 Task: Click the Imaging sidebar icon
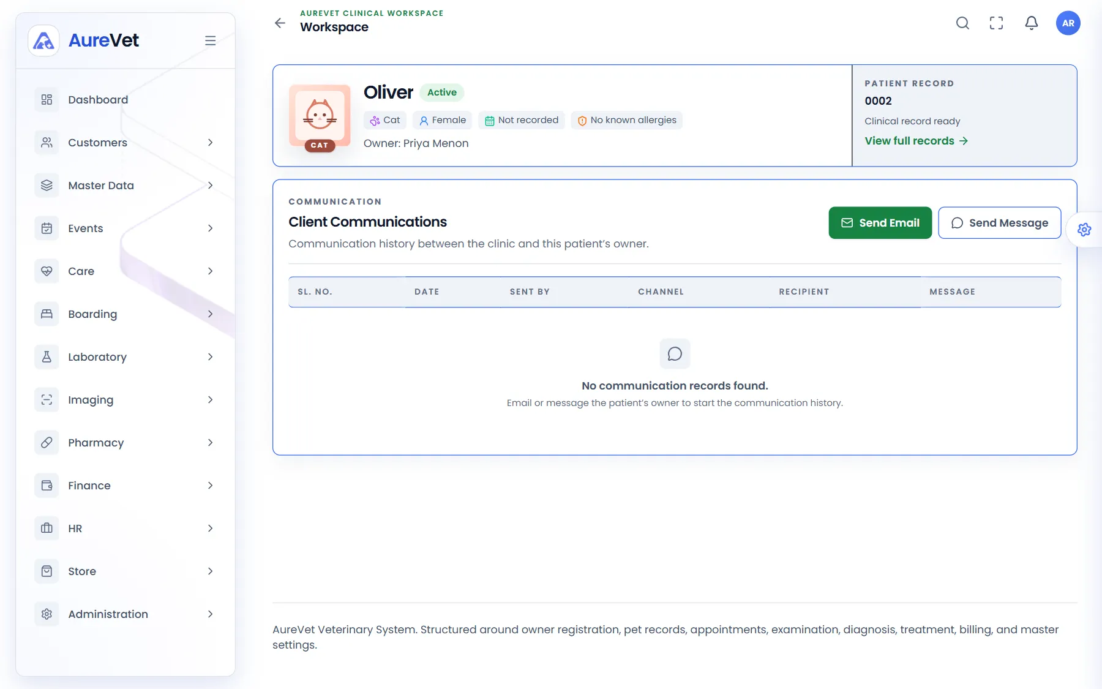click(47, 400)
